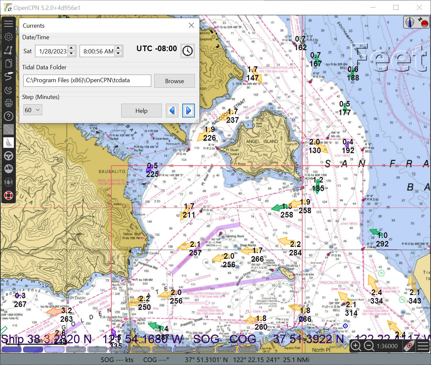This screenshot has width=431, height=365.
Task: Step forward with the right arrow button
Action: [188, 111]
